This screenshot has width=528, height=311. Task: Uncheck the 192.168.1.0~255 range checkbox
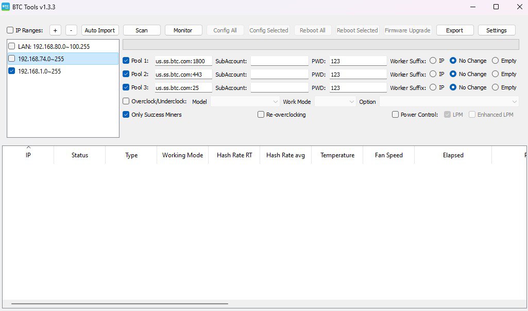tap(12, 71)
